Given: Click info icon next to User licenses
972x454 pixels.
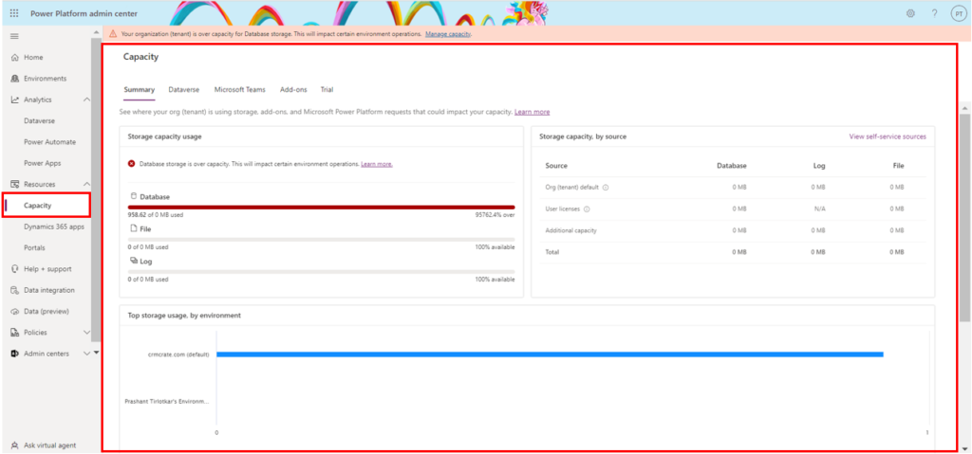Looking at the screenshot, I should pos(587,209).
